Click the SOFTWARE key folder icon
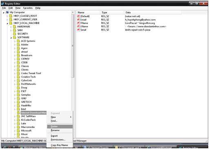The width and height of the screenshot is (209, 149). pyautogui.click(x=15, y=37)
